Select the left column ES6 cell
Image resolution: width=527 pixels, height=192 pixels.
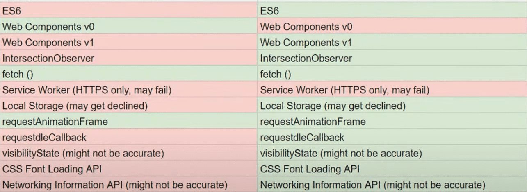[x=128, y=11]
